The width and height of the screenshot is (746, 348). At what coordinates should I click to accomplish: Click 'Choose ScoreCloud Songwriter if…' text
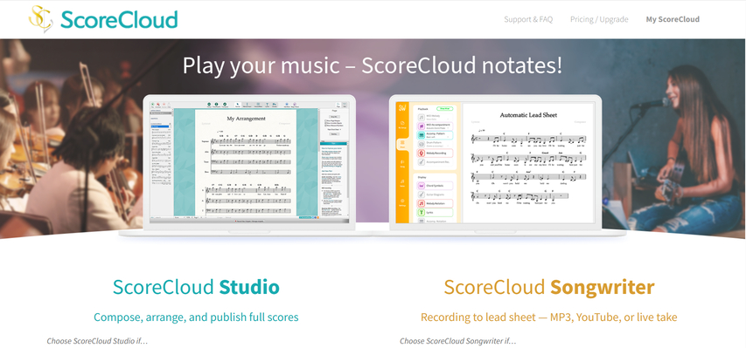pos(457,341)
